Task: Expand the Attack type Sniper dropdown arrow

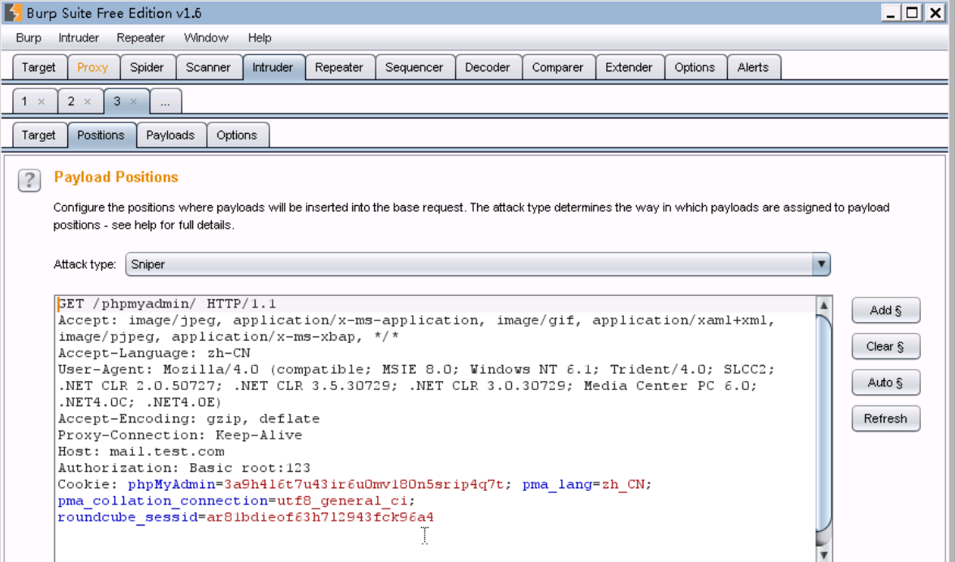Action: (821, 264)
